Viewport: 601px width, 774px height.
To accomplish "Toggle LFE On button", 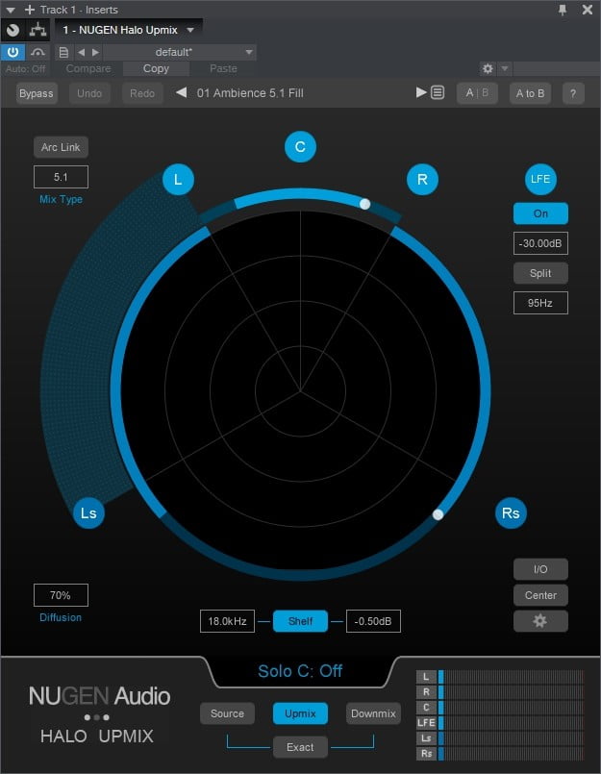I will pyautogui.click(x=540, y=213).
